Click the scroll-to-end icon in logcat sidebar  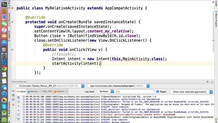[x=18, y=115]
